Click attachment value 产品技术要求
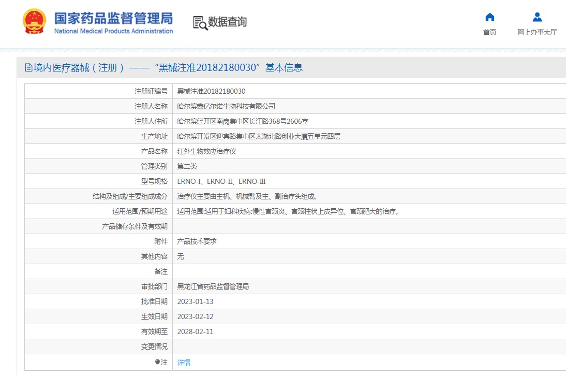This screenshot has height=375, width=566. click(x=197, y=241)
